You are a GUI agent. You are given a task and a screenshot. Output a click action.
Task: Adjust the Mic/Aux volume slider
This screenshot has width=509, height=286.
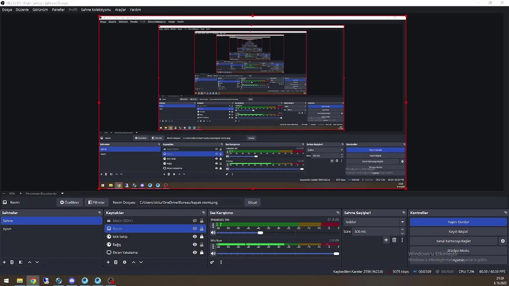(278, 253)
